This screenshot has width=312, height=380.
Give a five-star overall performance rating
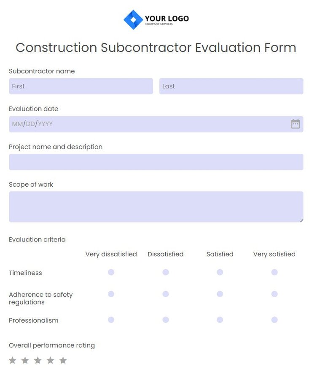63,360
